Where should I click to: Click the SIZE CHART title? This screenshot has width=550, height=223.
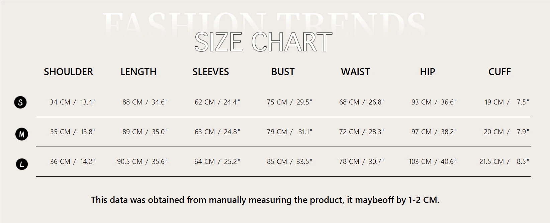(x=263, y=42)
